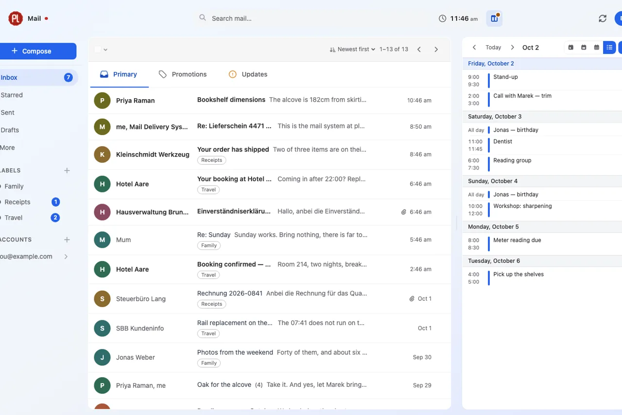Go to the next calendar period
Viewport: 622px width, 415px height.
pyautogui.click(x=512, y=48)
